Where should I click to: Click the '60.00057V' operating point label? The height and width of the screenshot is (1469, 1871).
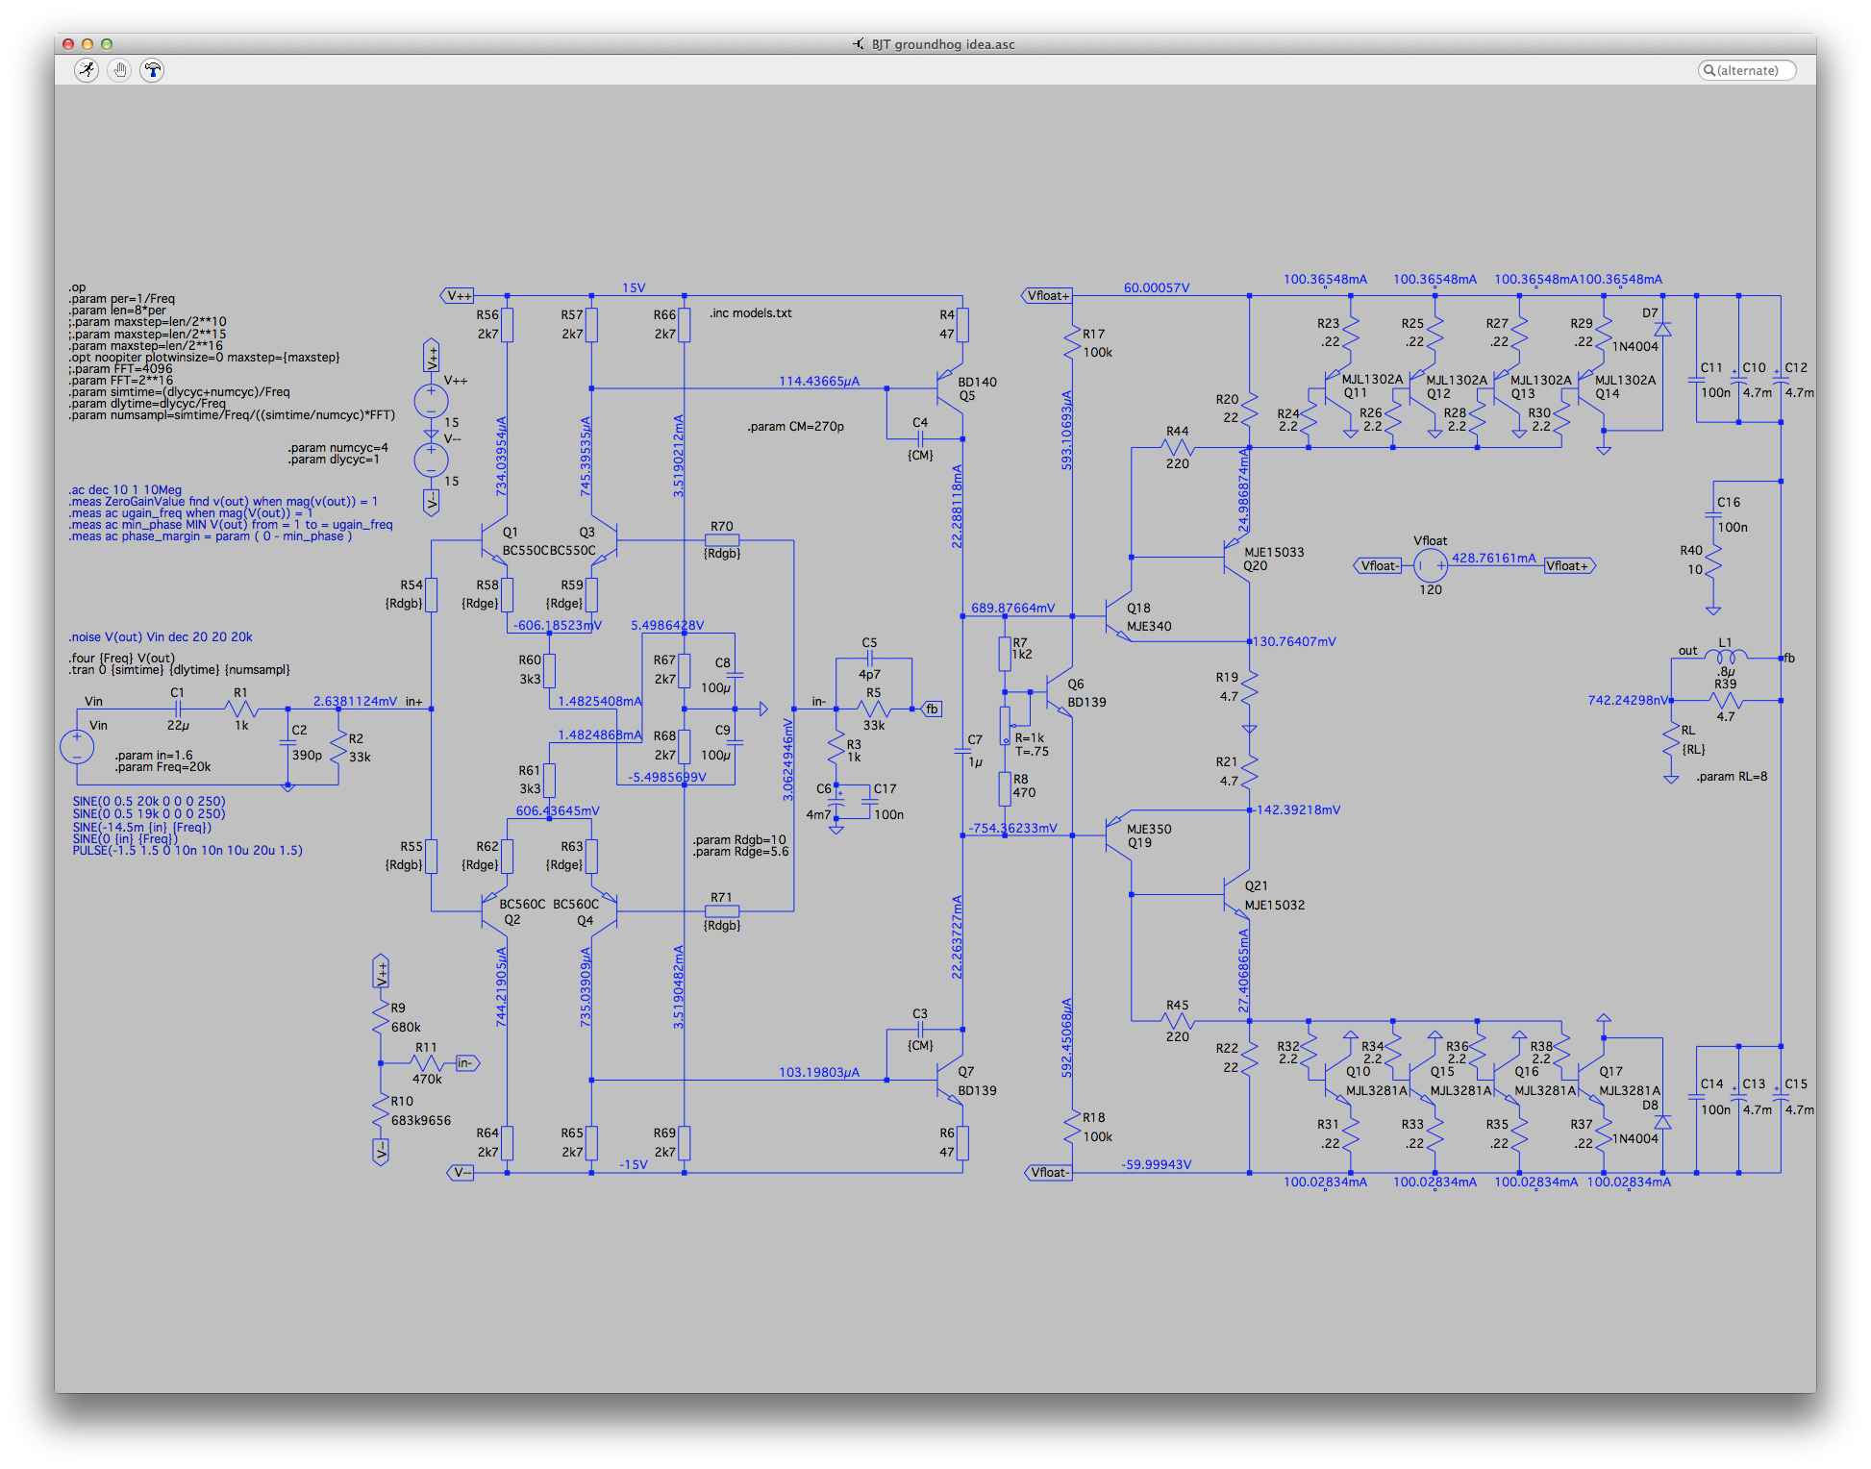click(1157, 287)
